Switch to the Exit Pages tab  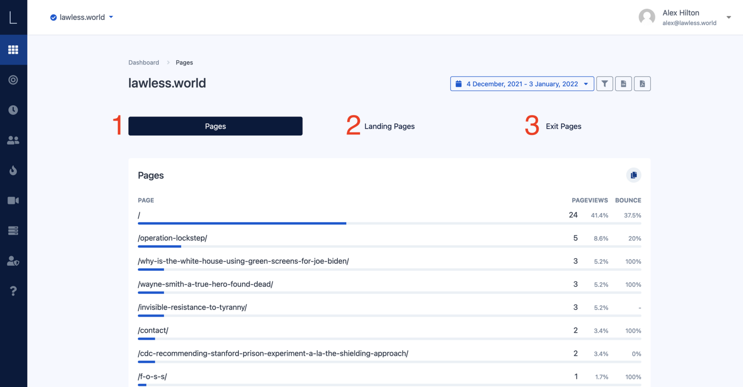(x=563, y=126)
